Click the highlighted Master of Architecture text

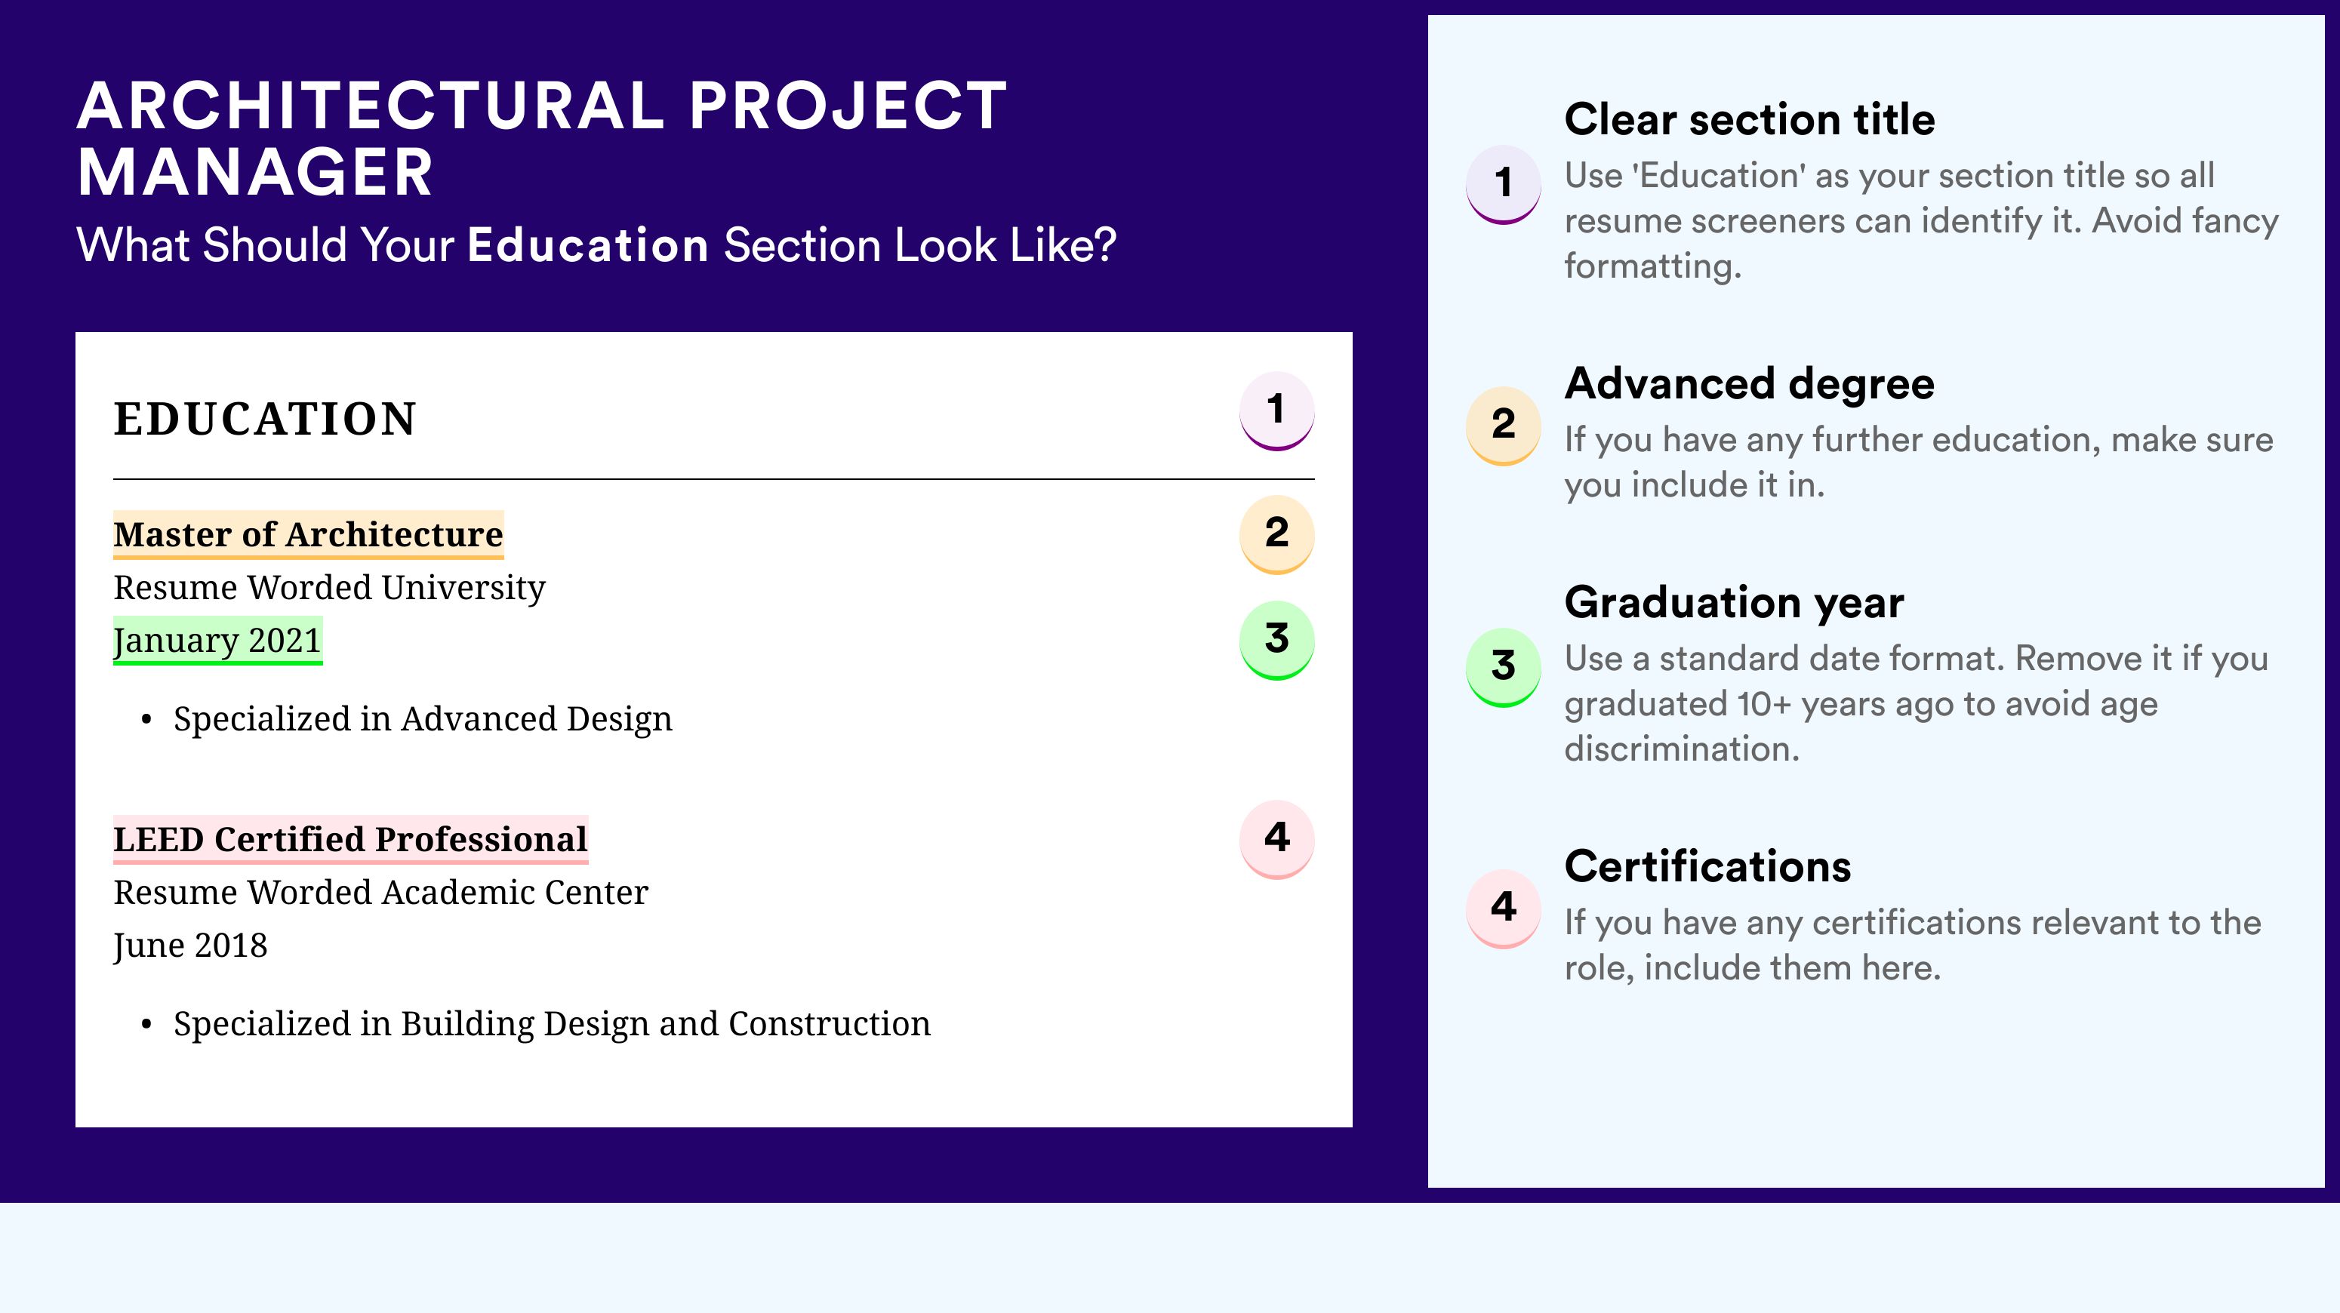pos(308,535)
